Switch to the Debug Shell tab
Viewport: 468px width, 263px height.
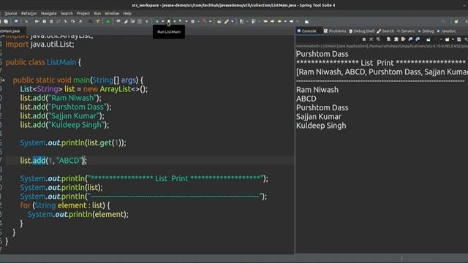click(x=362, y=31)
